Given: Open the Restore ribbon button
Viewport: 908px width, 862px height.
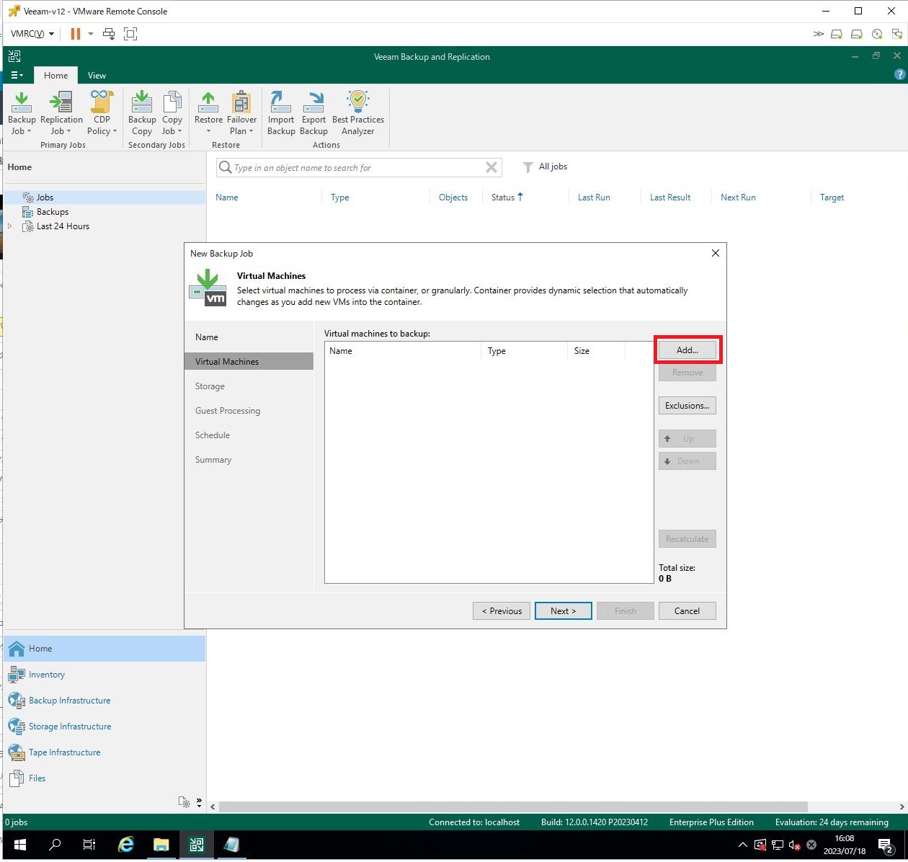Looking at the screenshot, I should pyautogui.click(x=208, y=113).
